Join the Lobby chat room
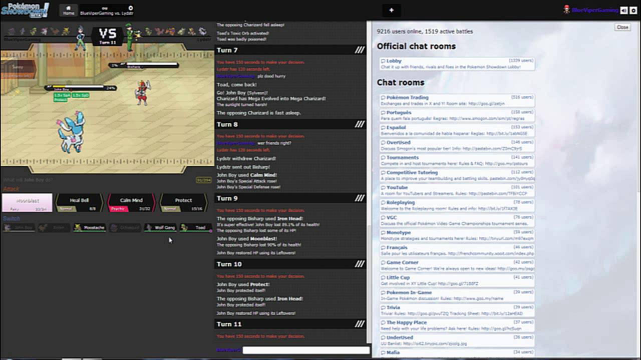 (457, 63)
